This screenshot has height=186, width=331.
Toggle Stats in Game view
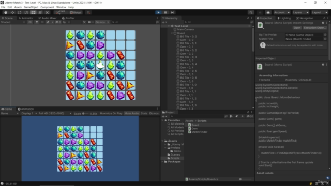click(x=144, y=113)
